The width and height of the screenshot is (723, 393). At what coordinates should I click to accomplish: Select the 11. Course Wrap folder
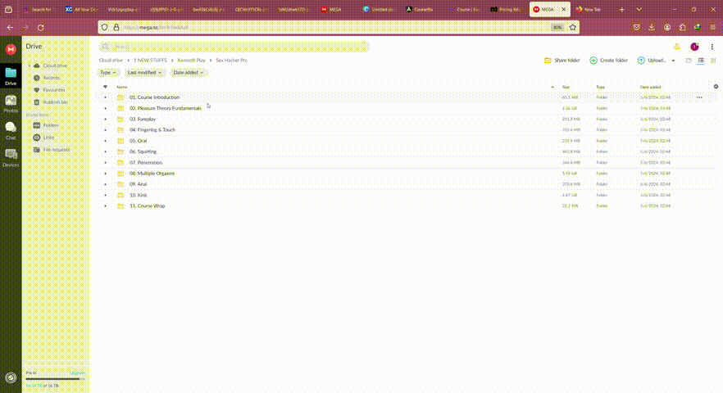click(147, 206)
